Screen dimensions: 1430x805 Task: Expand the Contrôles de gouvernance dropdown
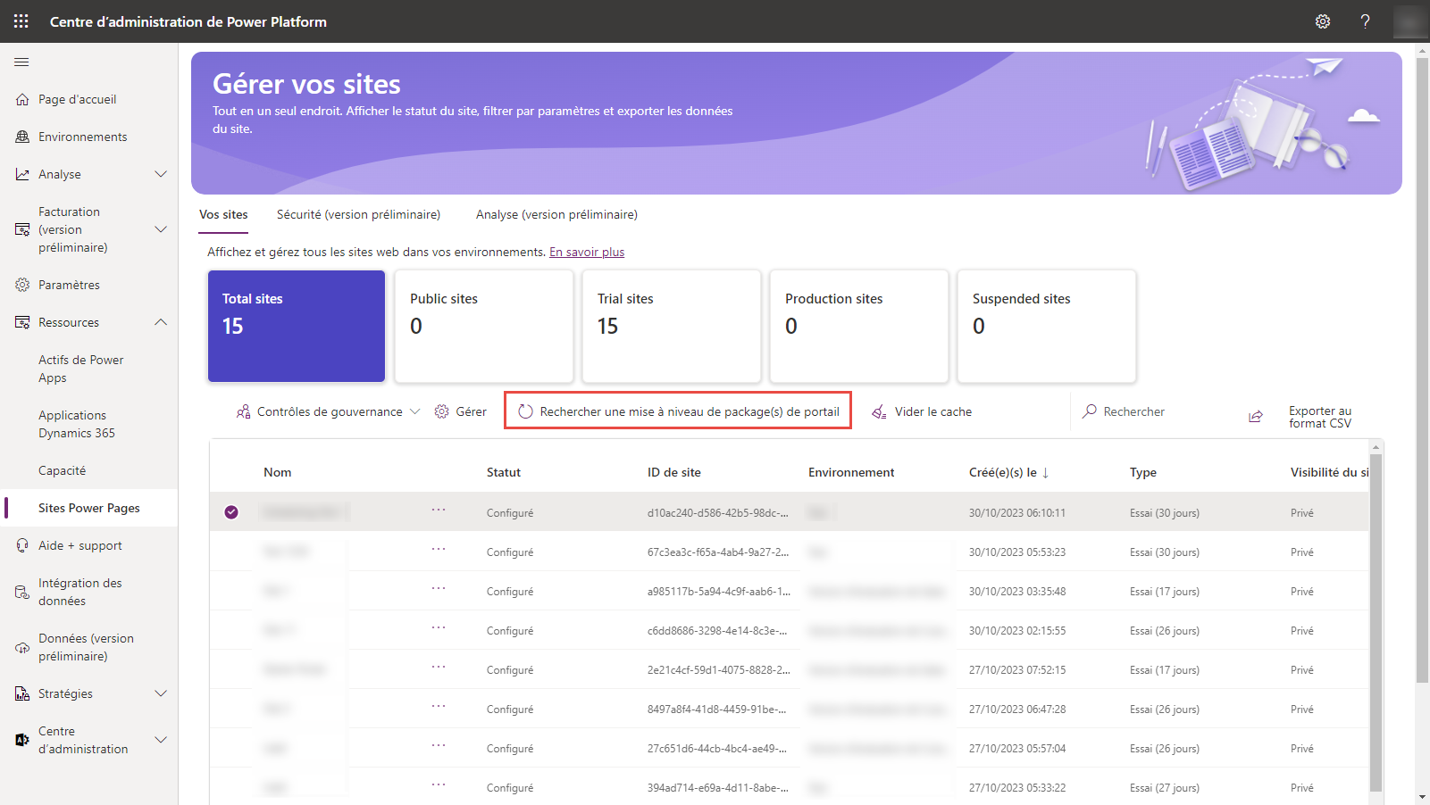pyautogui.click(x=414, y=411)
